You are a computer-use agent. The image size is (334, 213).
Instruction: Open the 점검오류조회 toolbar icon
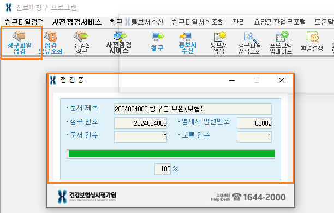(x=51, y=42)
